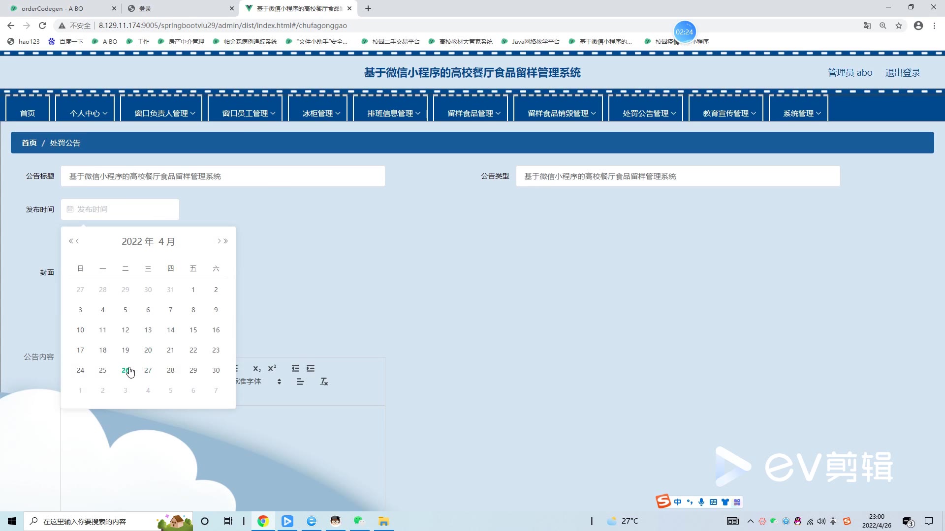Click the increase indent icon
Viewport: 945px width, 531px height.
click(x=311, y=368)
